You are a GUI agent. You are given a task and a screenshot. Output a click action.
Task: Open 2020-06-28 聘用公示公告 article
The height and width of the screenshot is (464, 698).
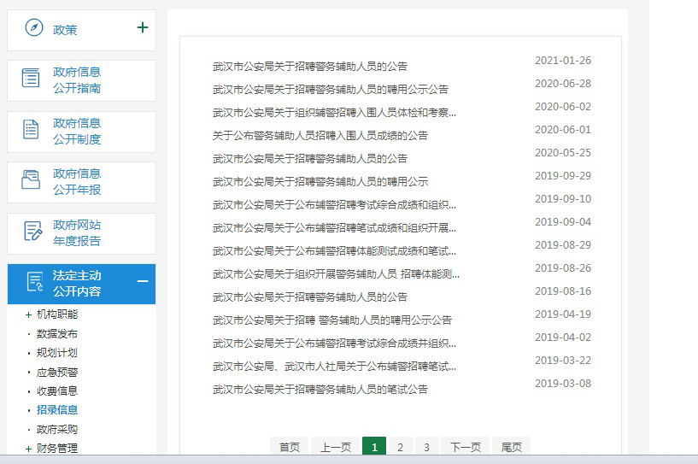pos(331,89)
